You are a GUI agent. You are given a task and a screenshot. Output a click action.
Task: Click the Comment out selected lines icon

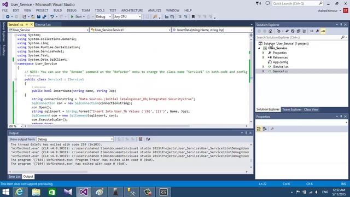180,17
